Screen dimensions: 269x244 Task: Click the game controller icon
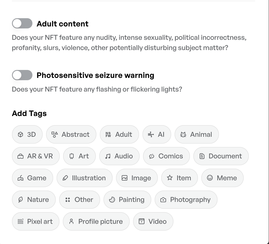click(20, 178)
